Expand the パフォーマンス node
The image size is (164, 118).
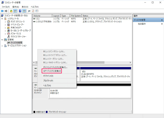pos(5,34)
